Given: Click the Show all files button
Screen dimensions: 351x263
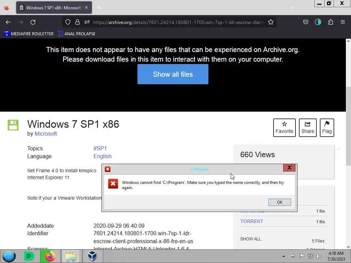Looking at the screenshot, I should [173, 74].
